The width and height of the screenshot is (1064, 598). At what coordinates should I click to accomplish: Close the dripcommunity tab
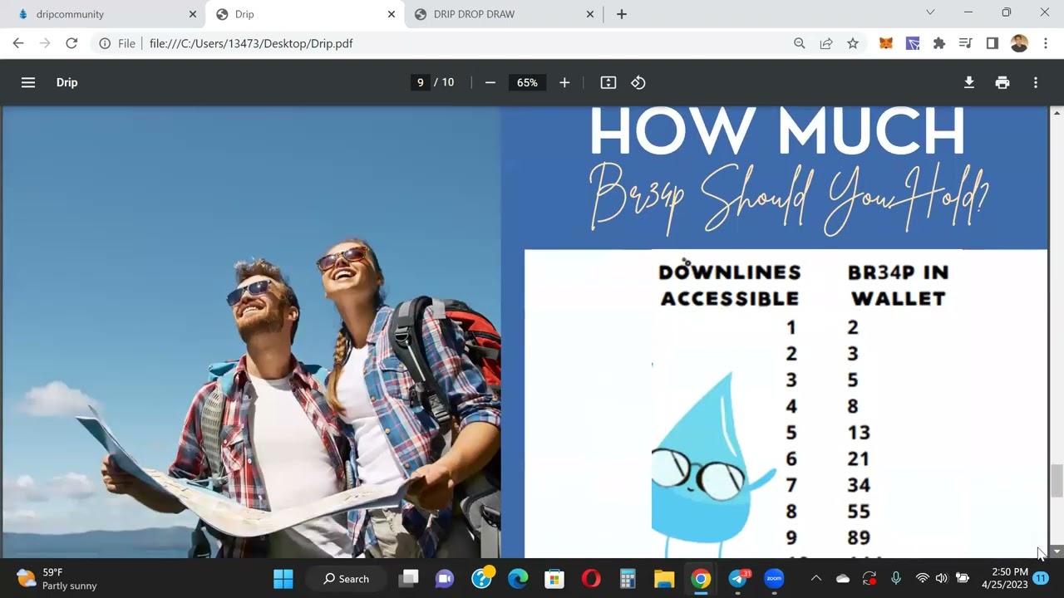click(192, 14)
